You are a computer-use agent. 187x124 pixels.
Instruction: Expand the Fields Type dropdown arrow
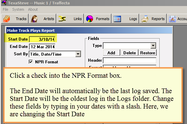153,46
